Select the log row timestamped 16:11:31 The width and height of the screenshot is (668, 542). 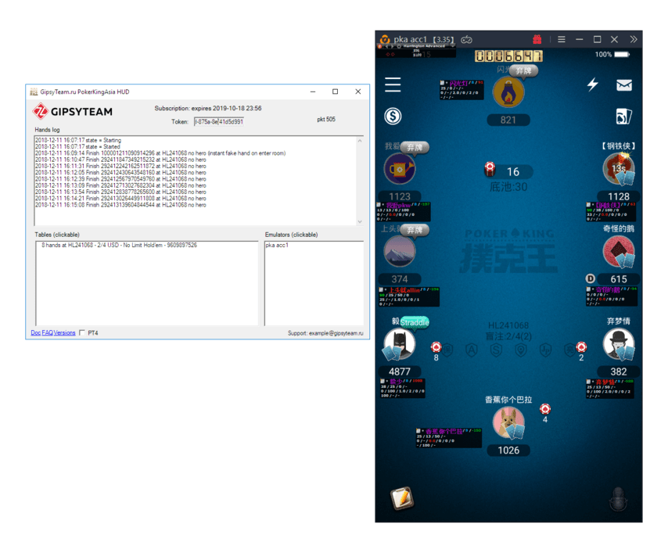pos(120,166)
